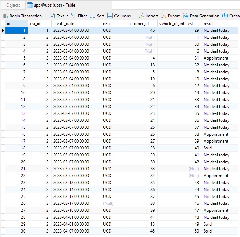Click the Create chart icon
The image size is (240, 237).
[225, 16]
